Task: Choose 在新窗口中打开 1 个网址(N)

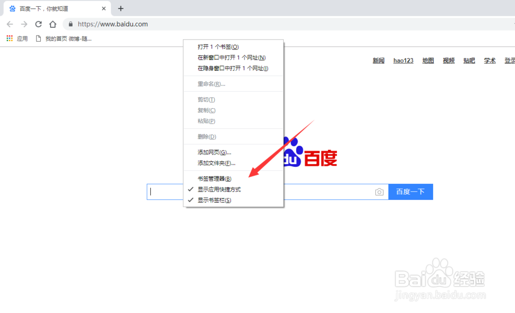Action: click(x=233, y=58)
